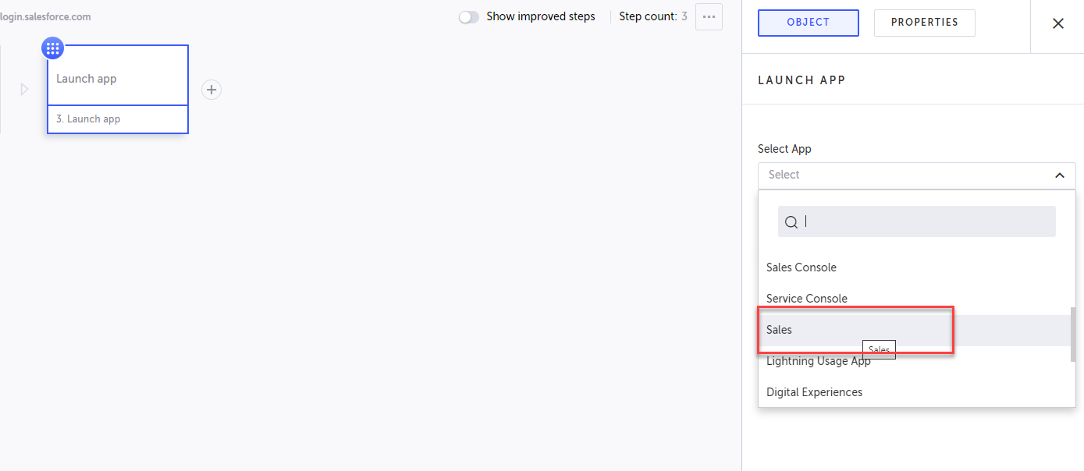This screenshot has height=471, width=1084.
Task: Choose Service Console from the app list
Action: pos(807,299)
